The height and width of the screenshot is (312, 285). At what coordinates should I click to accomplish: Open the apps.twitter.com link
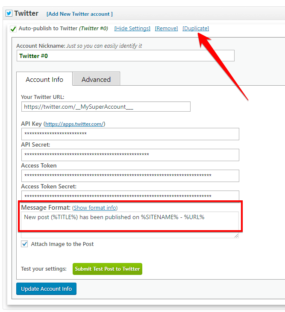click(x=74, y=124)
